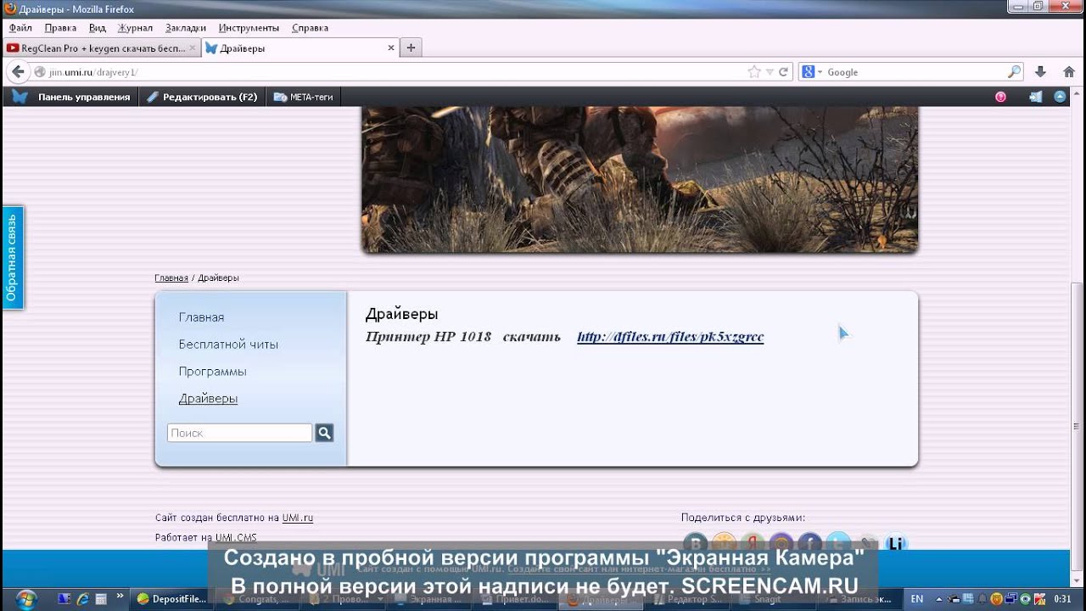Image resolution: width=1086 pixels, height=611 pixels.
Task: Expand the address history dropdown arrow
Action: [770, 72]
